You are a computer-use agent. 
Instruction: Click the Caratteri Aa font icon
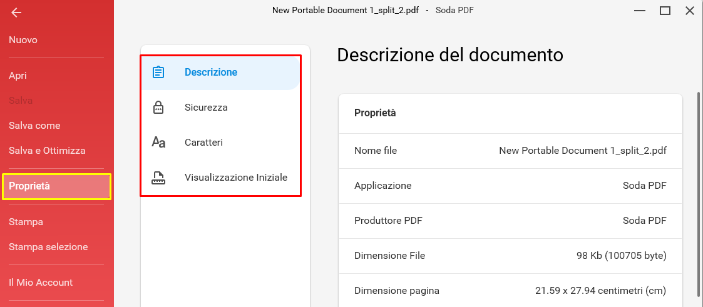158,143
